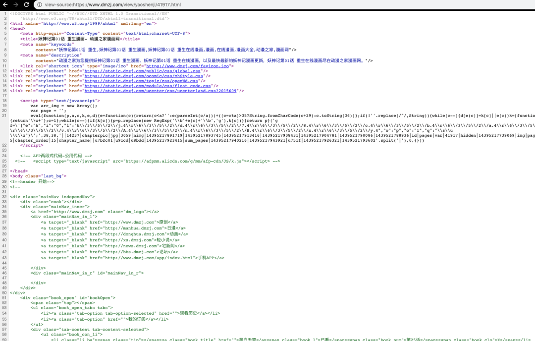The width and height of the screenshot is (535, 341).
Task: Click the bookOpen div line
Action: [67, 298]
